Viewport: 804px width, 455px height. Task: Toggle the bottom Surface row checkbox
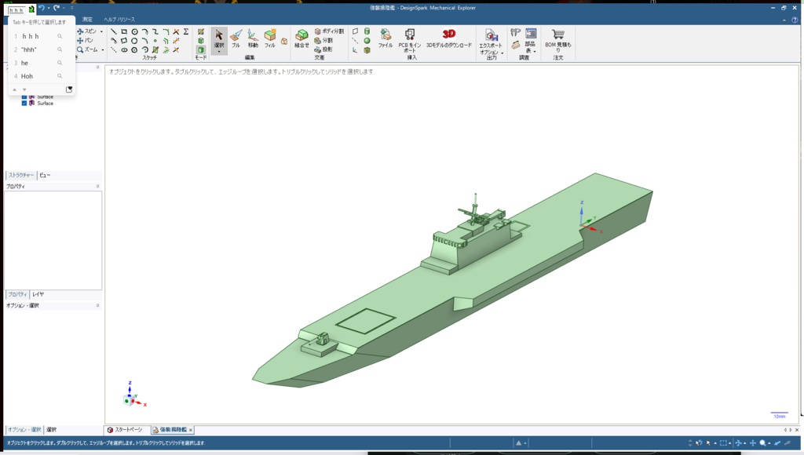point(24,104)
